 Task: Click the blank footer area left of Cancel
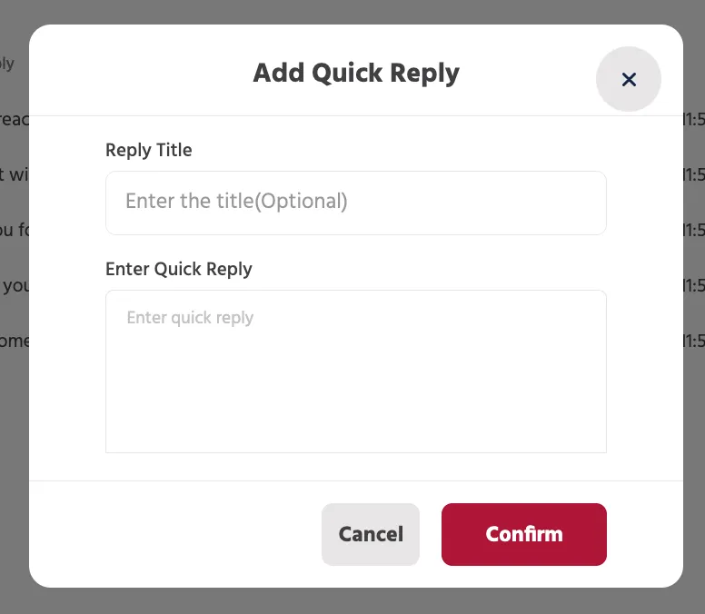click(175, 534)
